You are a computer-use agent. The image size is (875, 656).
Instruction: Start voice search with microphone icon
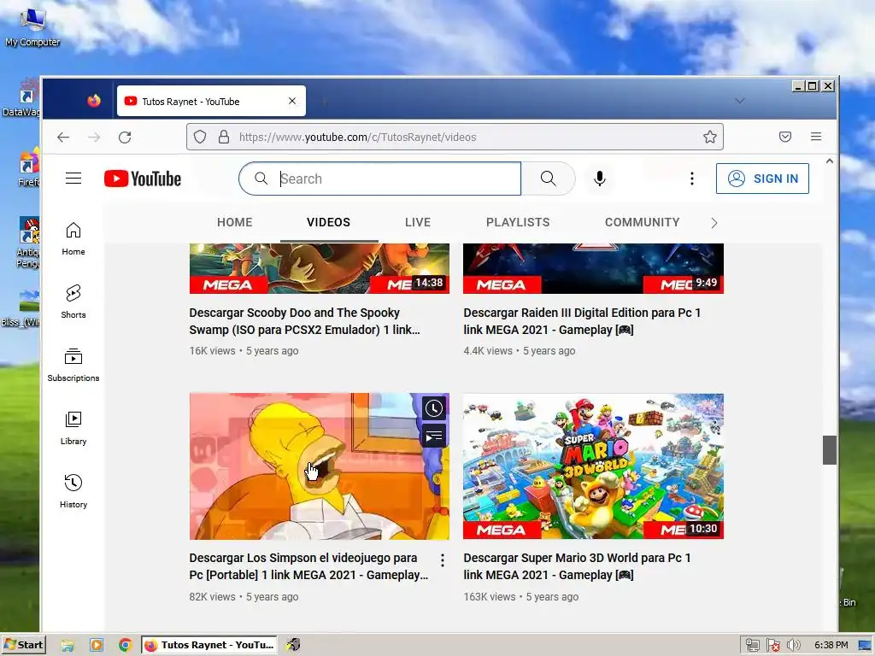[599, 179]
